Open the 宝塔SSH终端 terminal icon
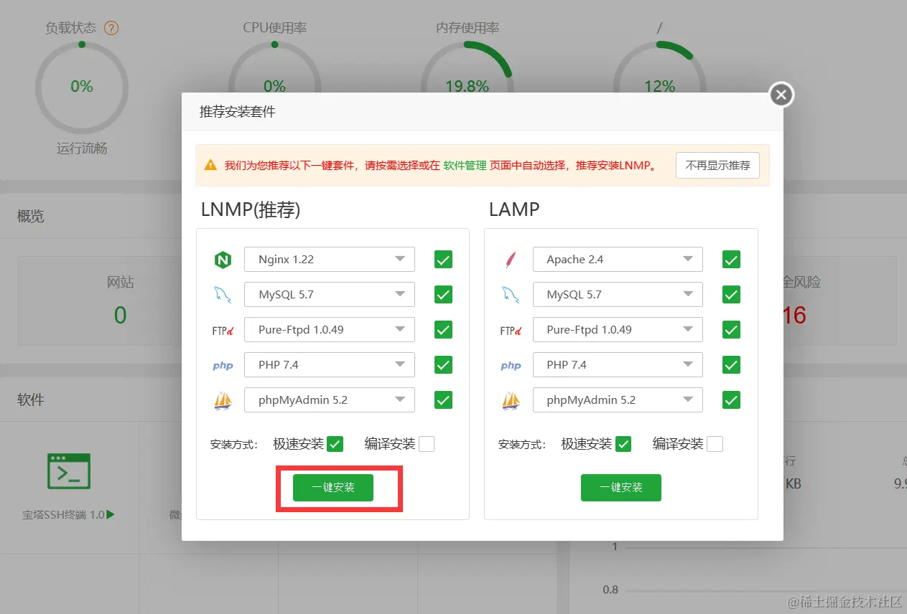 click(x=69, y=471)
